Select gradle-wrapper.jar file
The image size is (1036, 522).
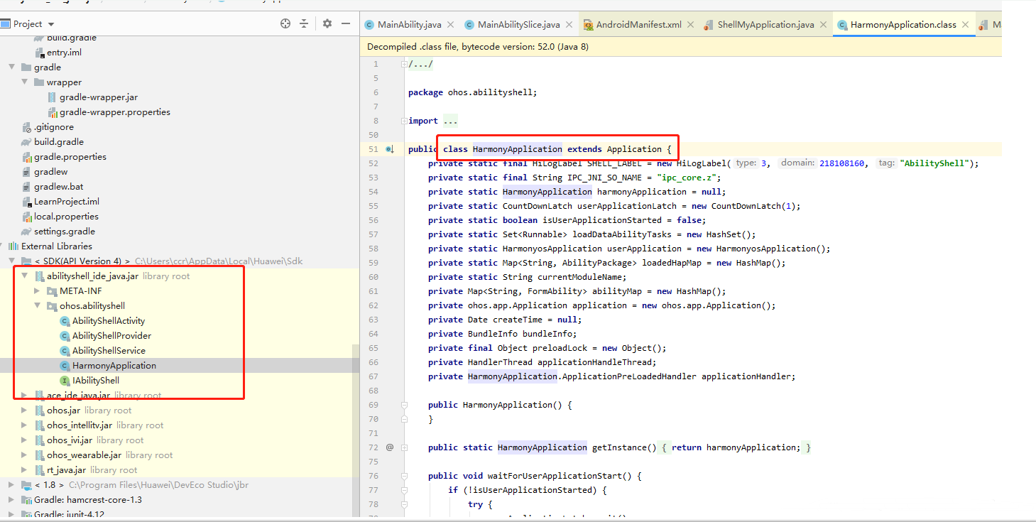99,97
